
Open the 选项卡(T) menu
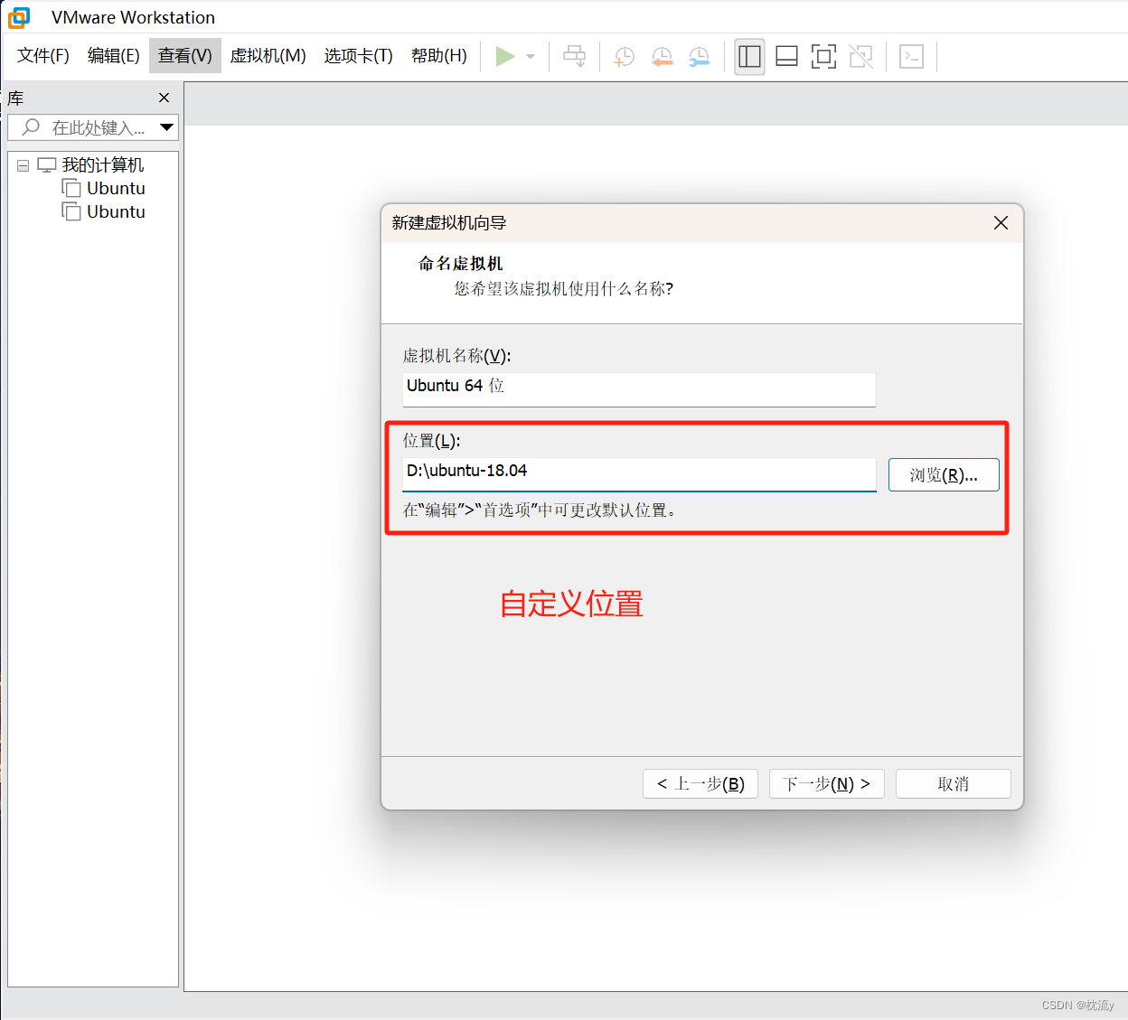pos(359,55)
